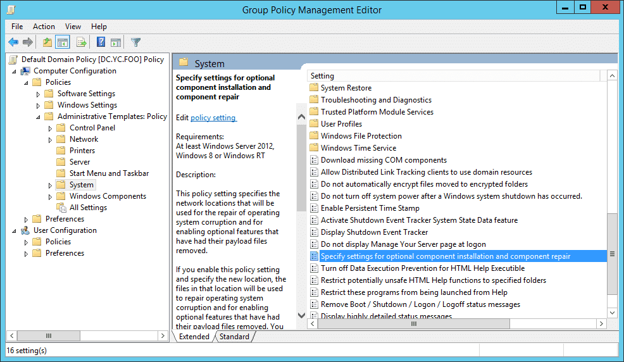Collapse the Computer Configuration node

[14, 71]
